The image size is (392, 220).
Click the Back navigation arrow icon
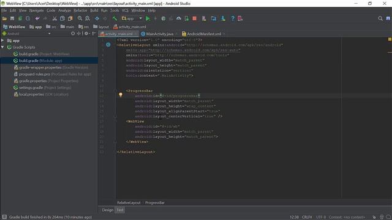[x=97, y=18]
